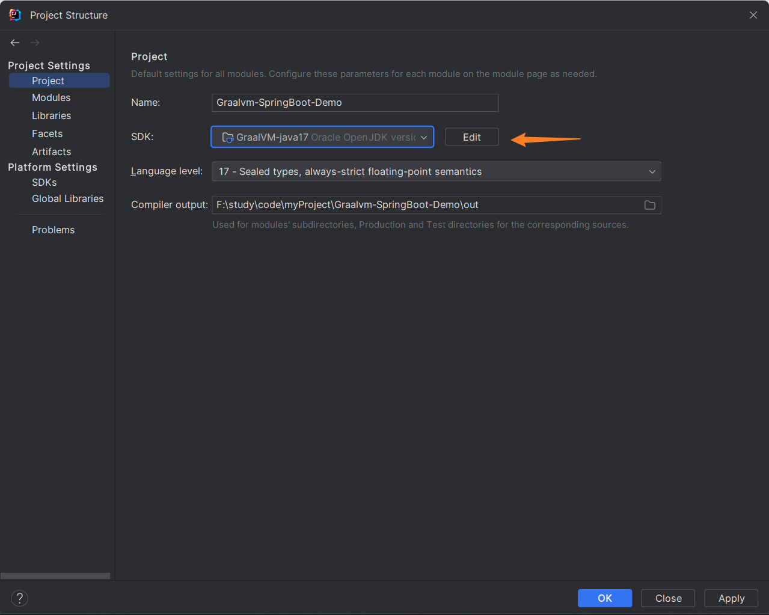Open the Language level dropdown

click(x=437, y=171)
